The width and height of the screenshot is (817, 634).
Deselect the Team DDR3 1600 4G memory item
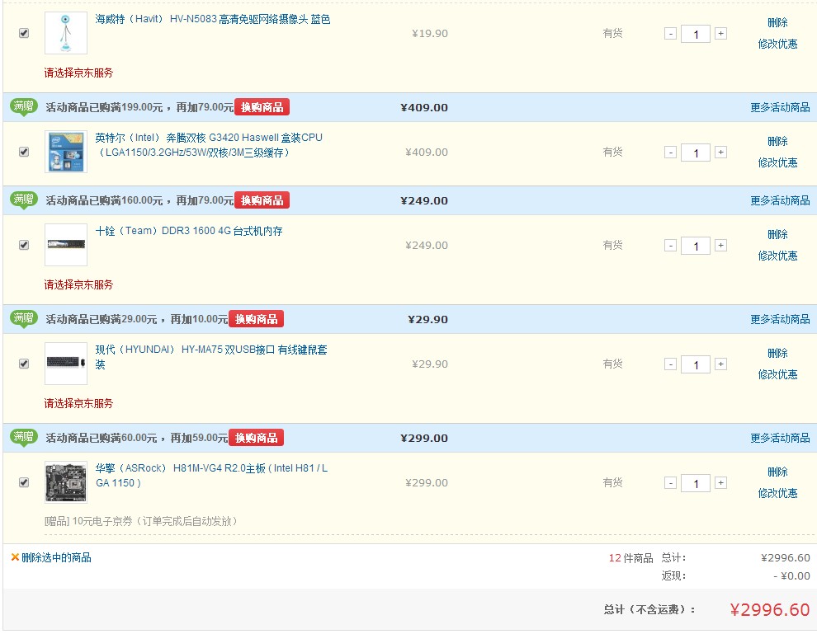click(x=24, y=245)
